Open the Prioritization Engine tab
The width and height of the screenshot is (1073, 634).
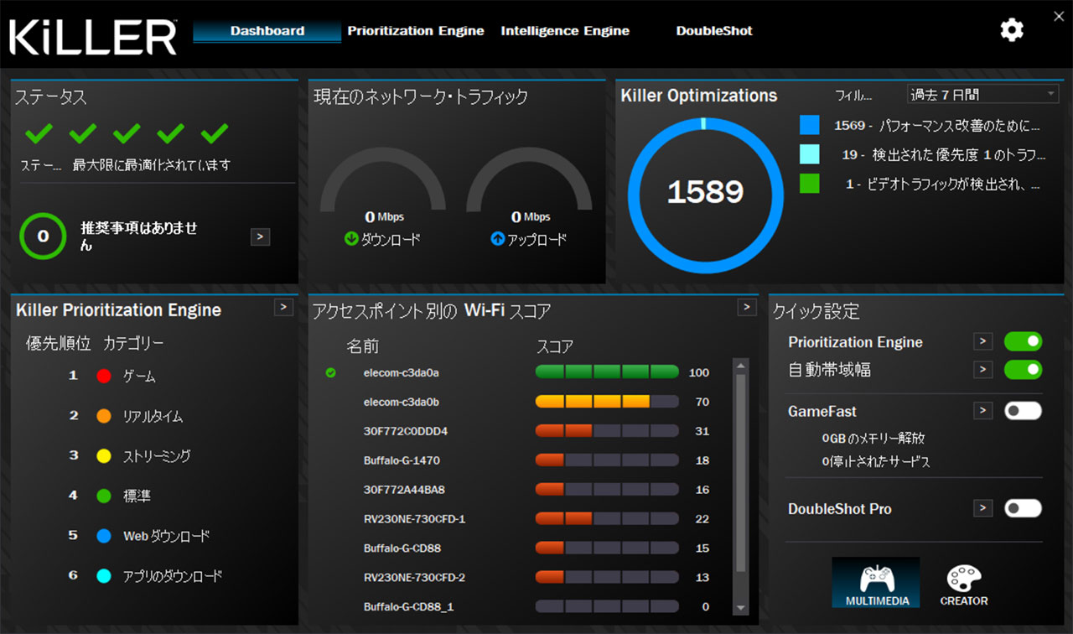click(416, 31)
